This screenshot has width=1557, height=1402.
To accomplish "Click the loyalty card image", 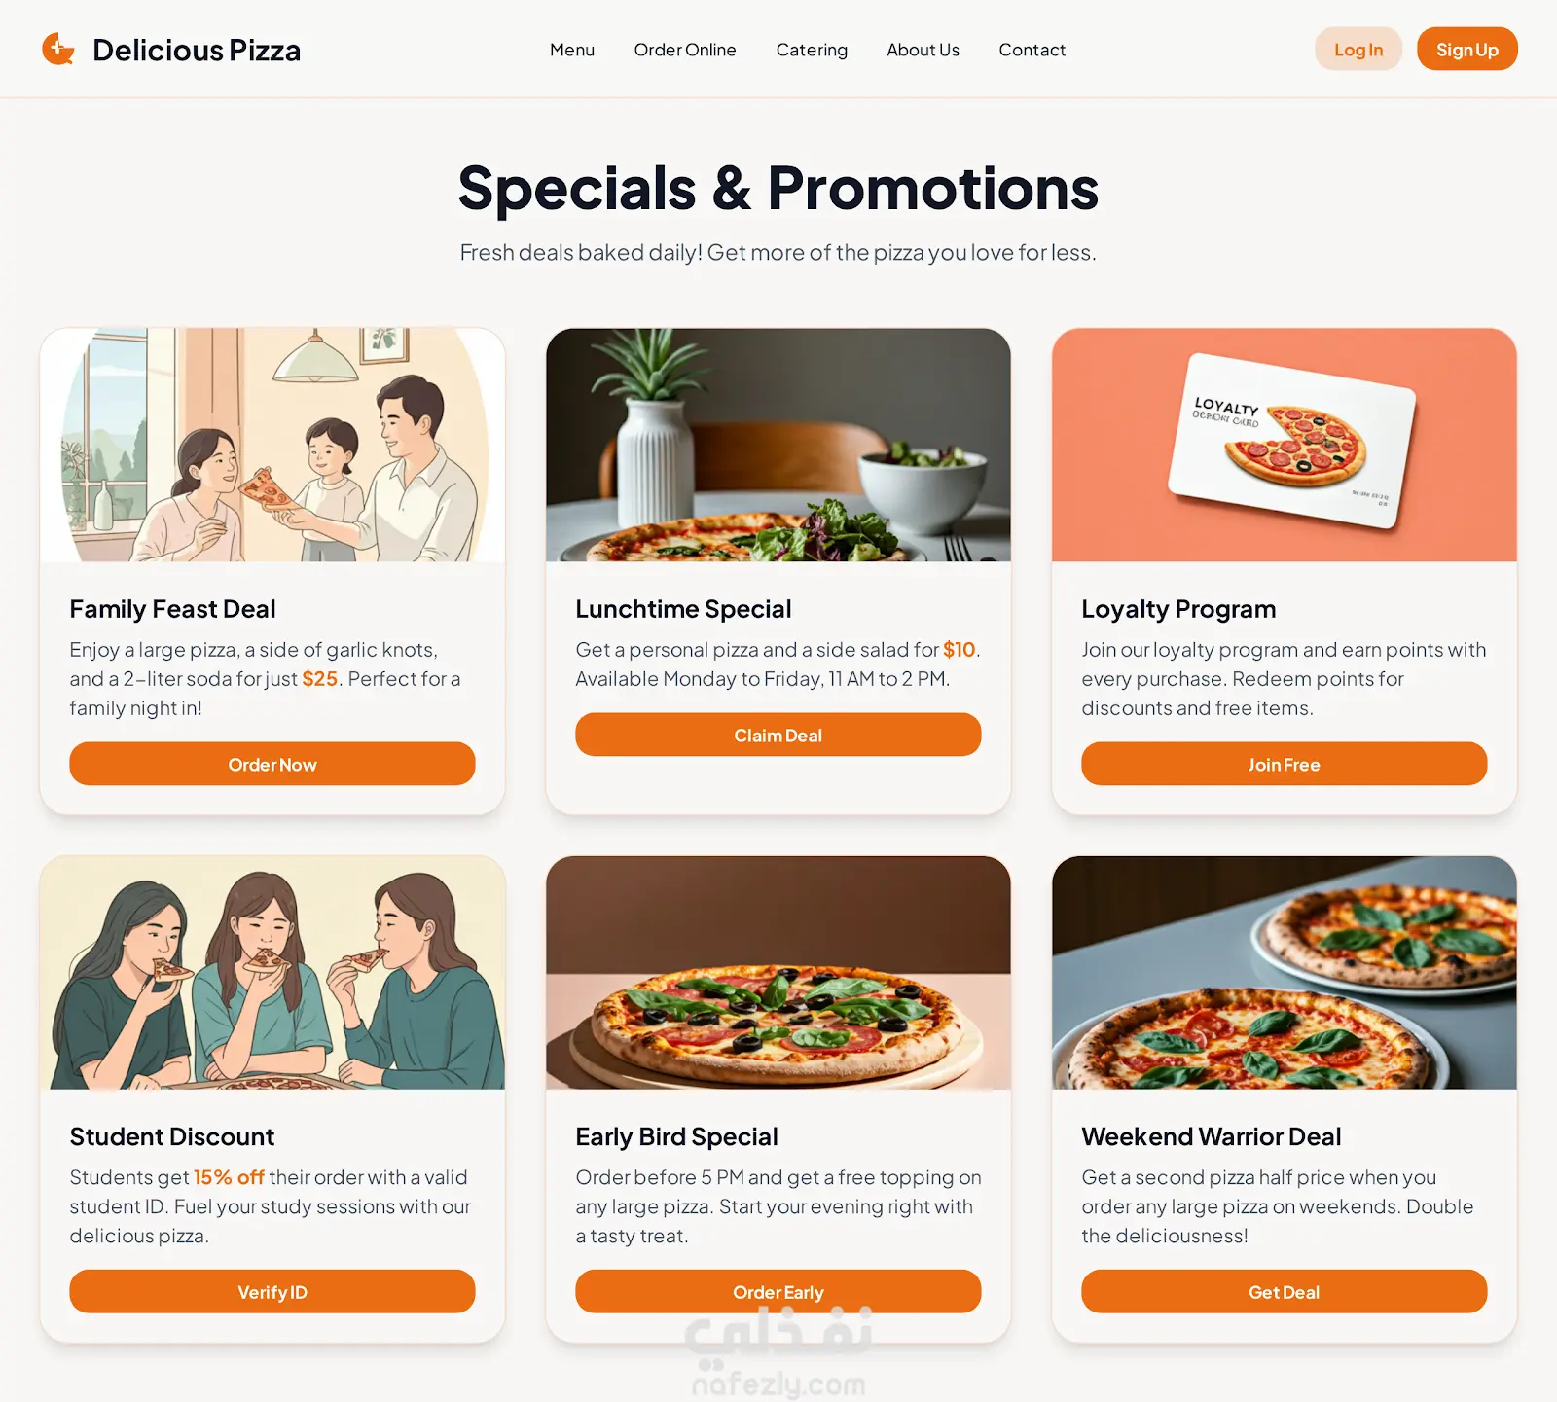I will point(1285,445).
